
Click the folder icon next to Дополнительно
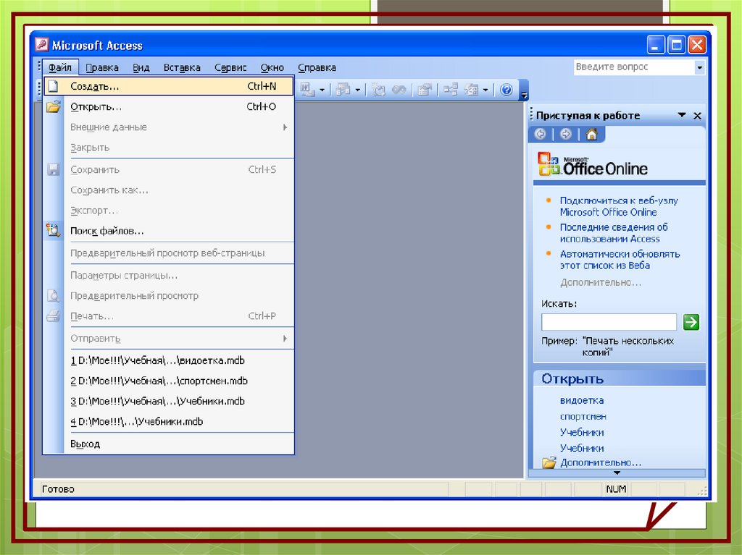coord(549,462)
